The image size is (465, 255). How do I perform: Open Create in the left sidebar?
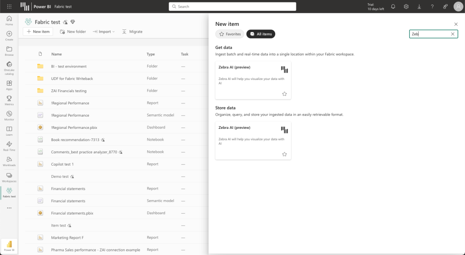pos(9,36)
